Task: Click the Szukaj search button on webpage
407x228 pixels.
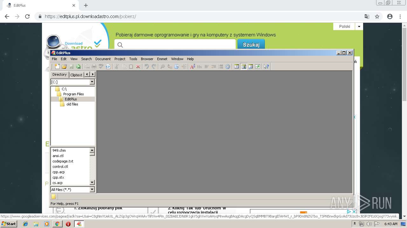Action: click(x=251, y=45)
